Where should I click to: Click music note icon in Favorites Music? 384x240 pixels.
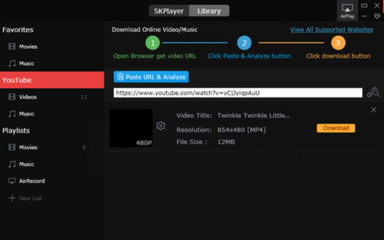pyautogui.click(x=12, y=63)
